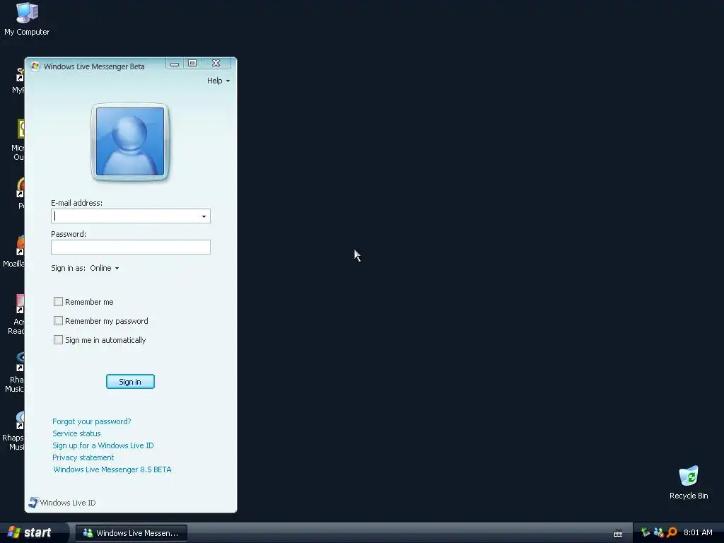The width and height of the screenshot is (724, 543).
Task: Click the blue user avatar display picture
Action: (130, 141)
